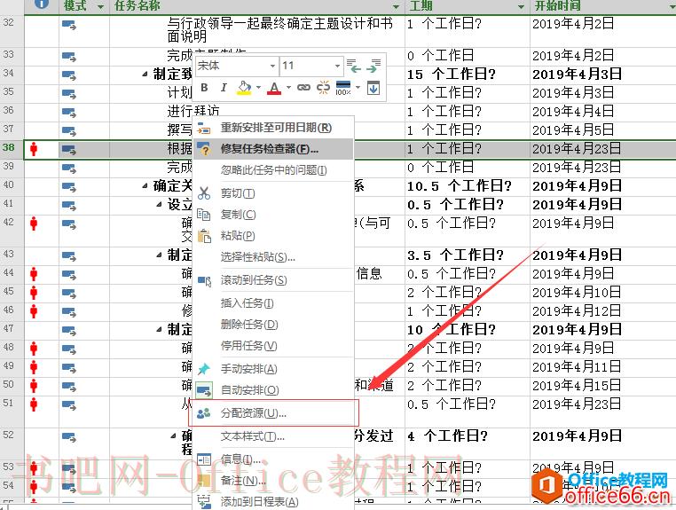Screen dimensions: 676x510
Task: Collapse the summary task in row 52
Action: coord(174,435)
